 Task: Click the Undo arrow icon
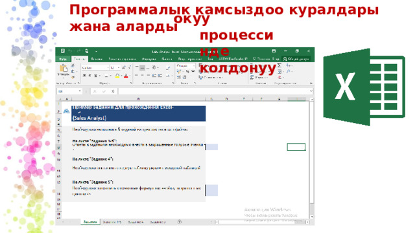pyautogui.click(x=70, y=51)
